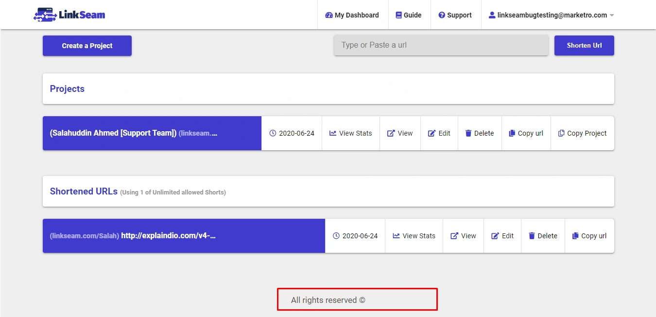This screenshot has height=317, width=656.
Task: Click the All rights reserved footer text
Action: (327, 299)
